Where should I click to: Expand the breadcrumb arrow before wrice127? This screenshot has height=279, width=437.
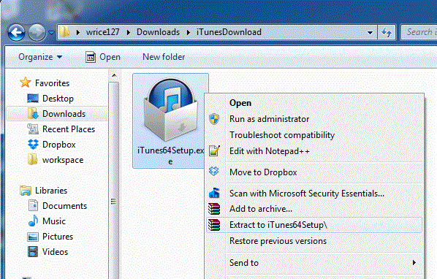pos(78,32)
